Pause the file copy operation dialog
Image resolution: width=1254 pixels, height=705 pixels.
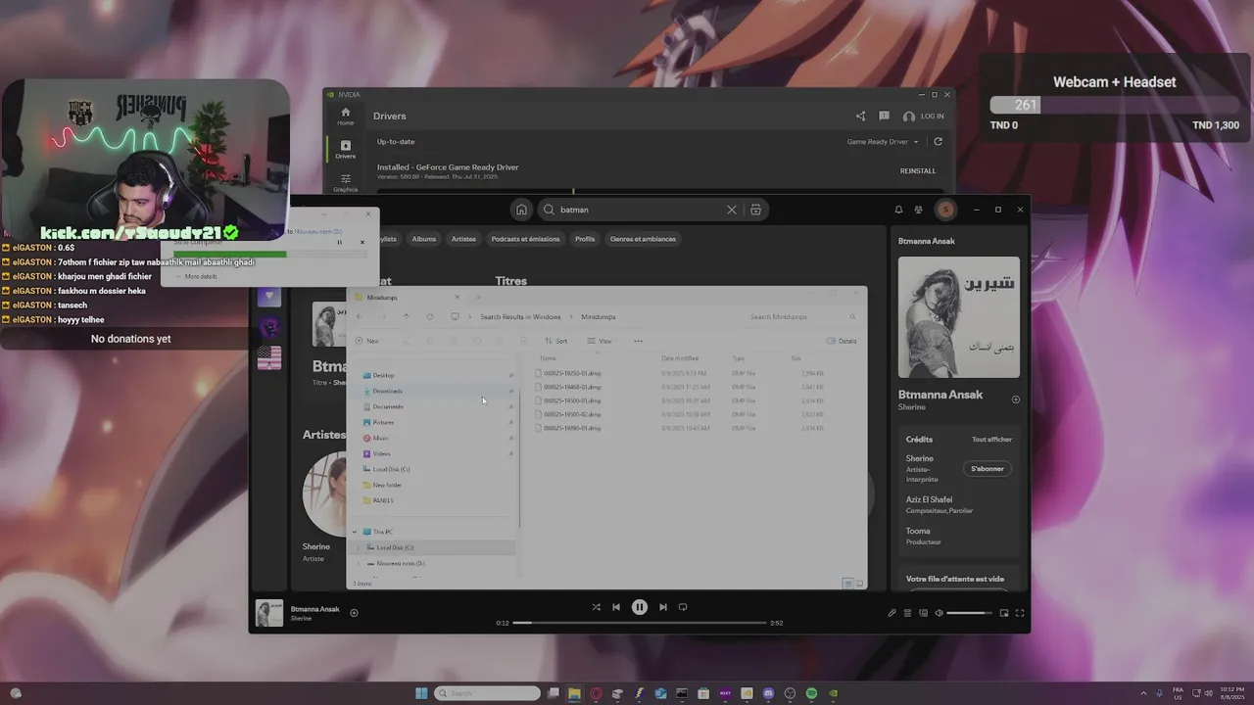coord(340,242)
